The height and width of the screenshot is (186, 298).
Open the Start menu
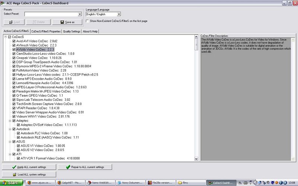pos(12,183)
